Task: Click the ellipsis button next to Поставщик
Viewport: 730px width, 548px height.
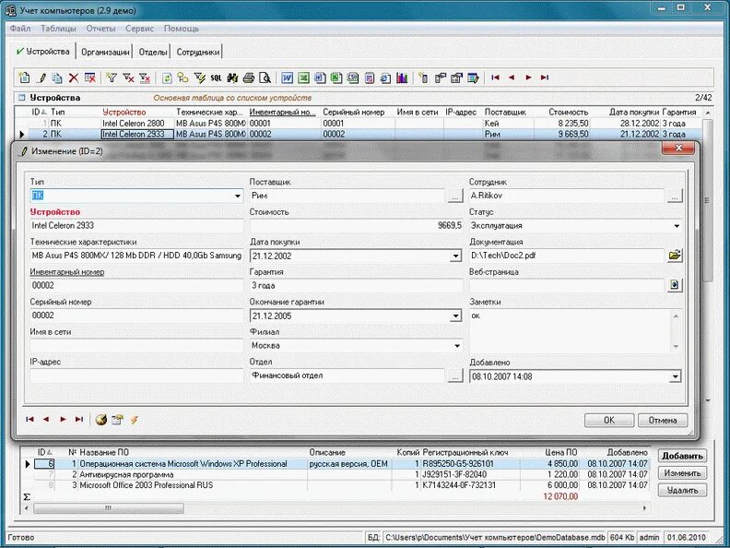Action: pyautogui.click(x=455, y=197)
